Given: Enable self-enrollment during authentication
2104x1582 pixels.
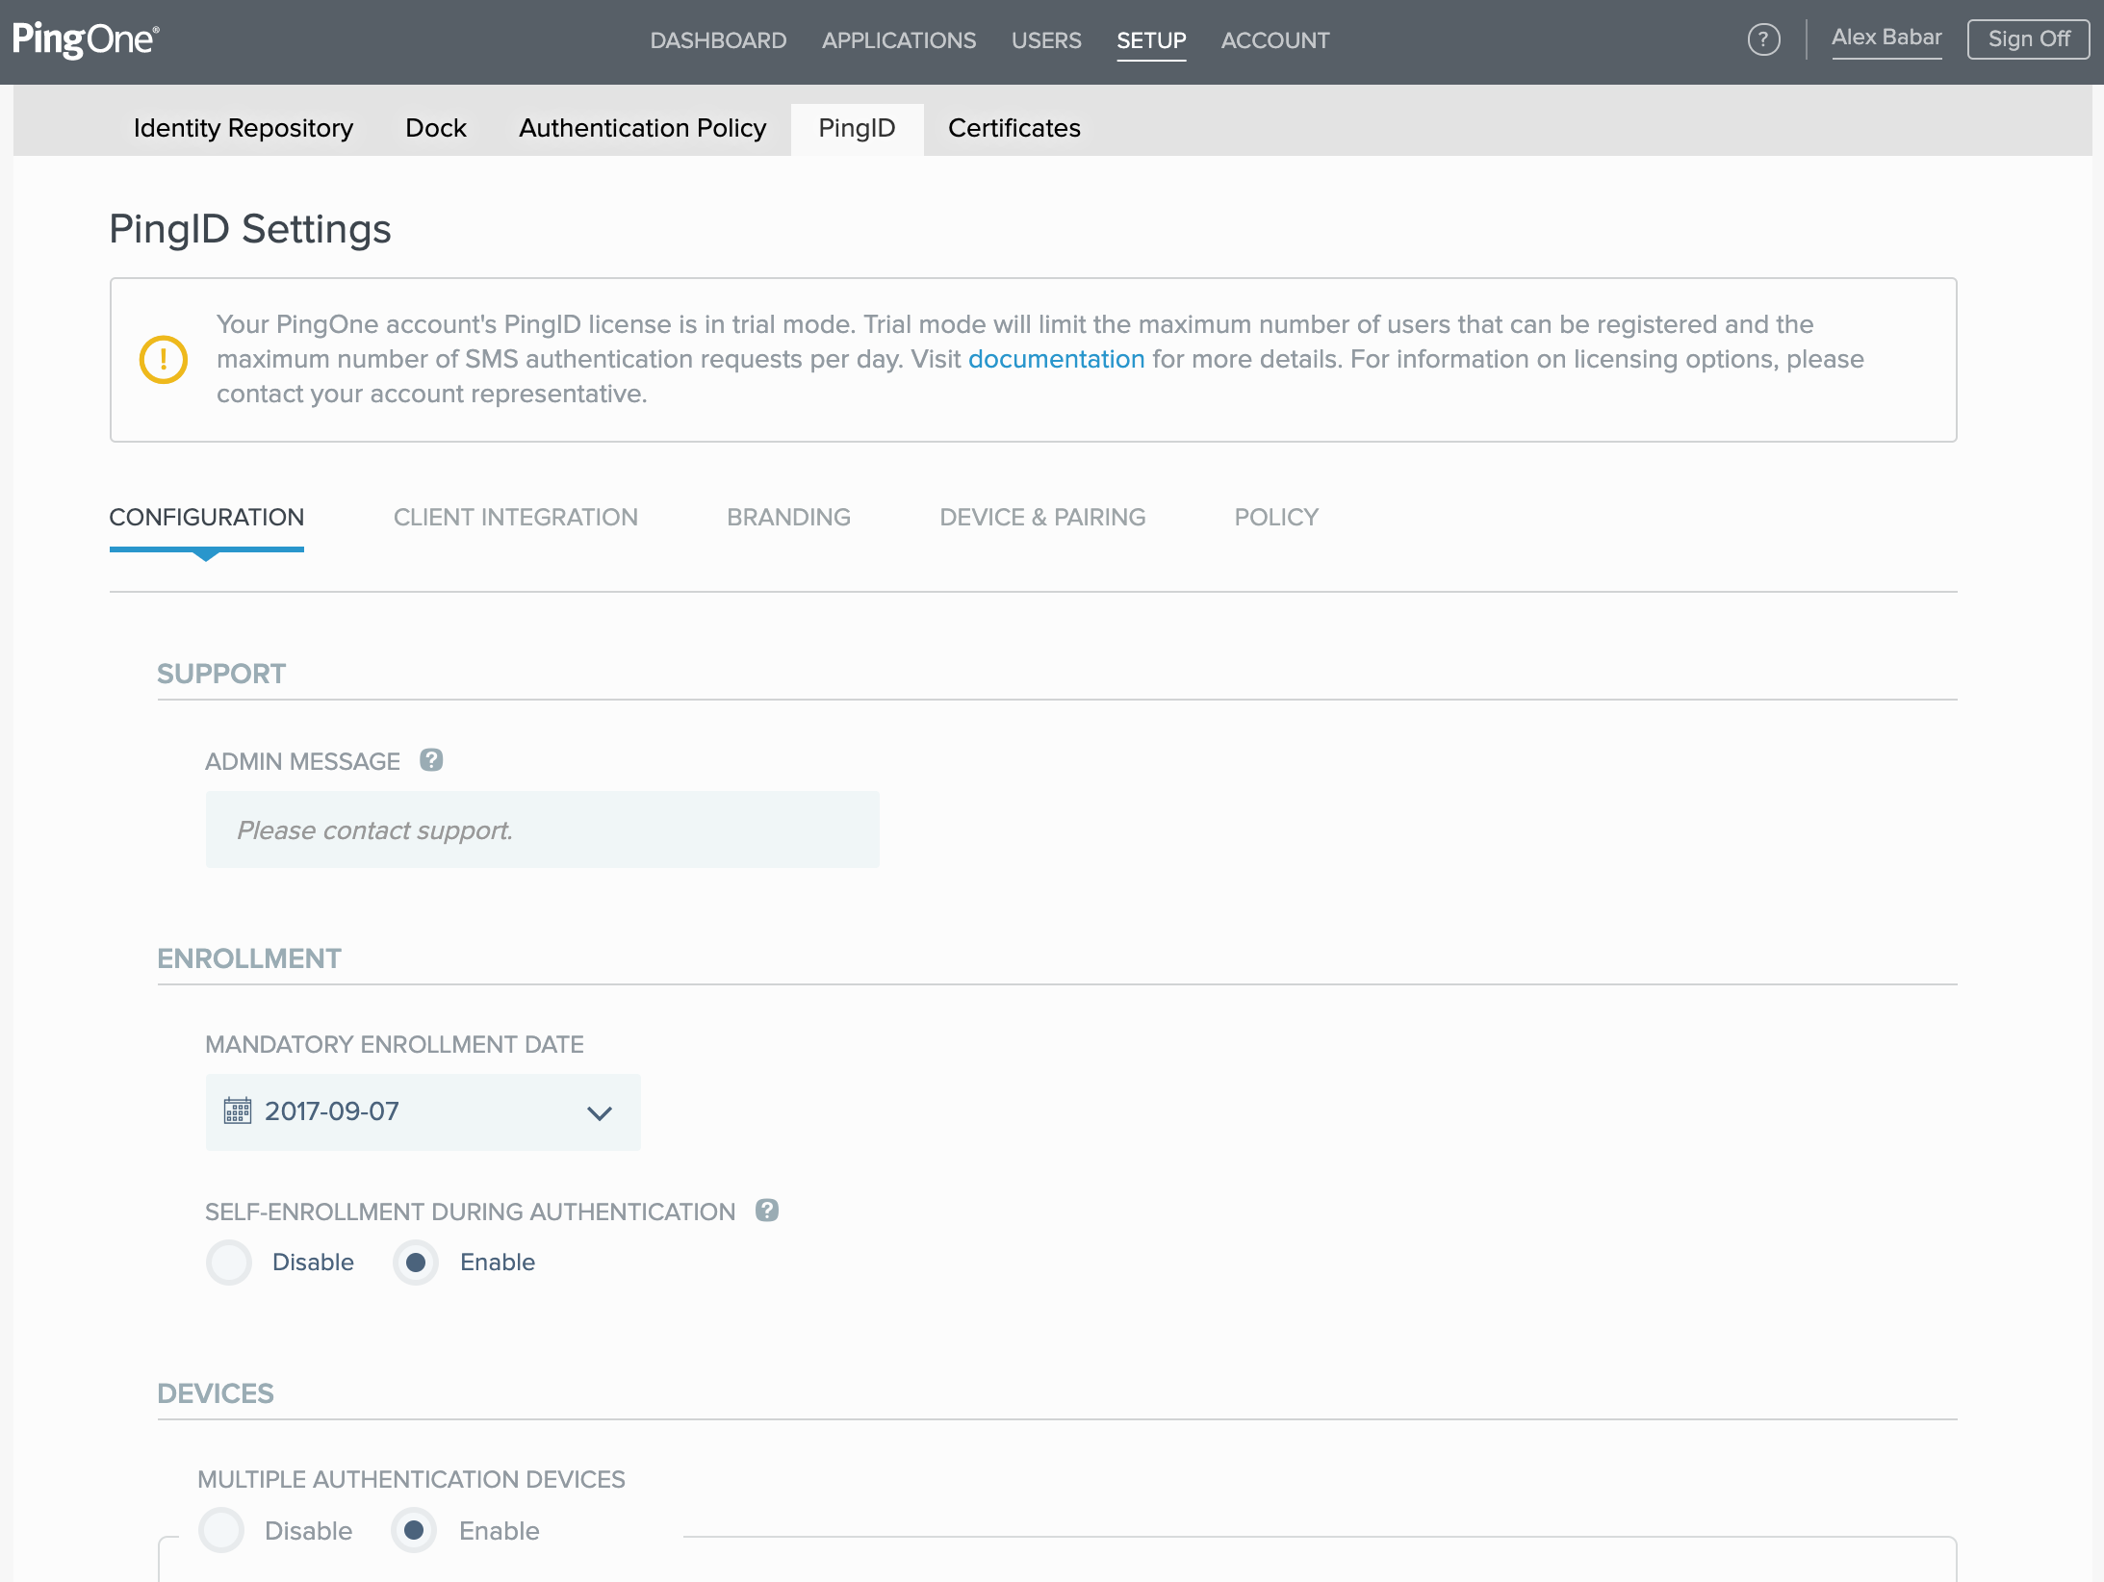Looking at the screenshot, I should click(415, 1263).
